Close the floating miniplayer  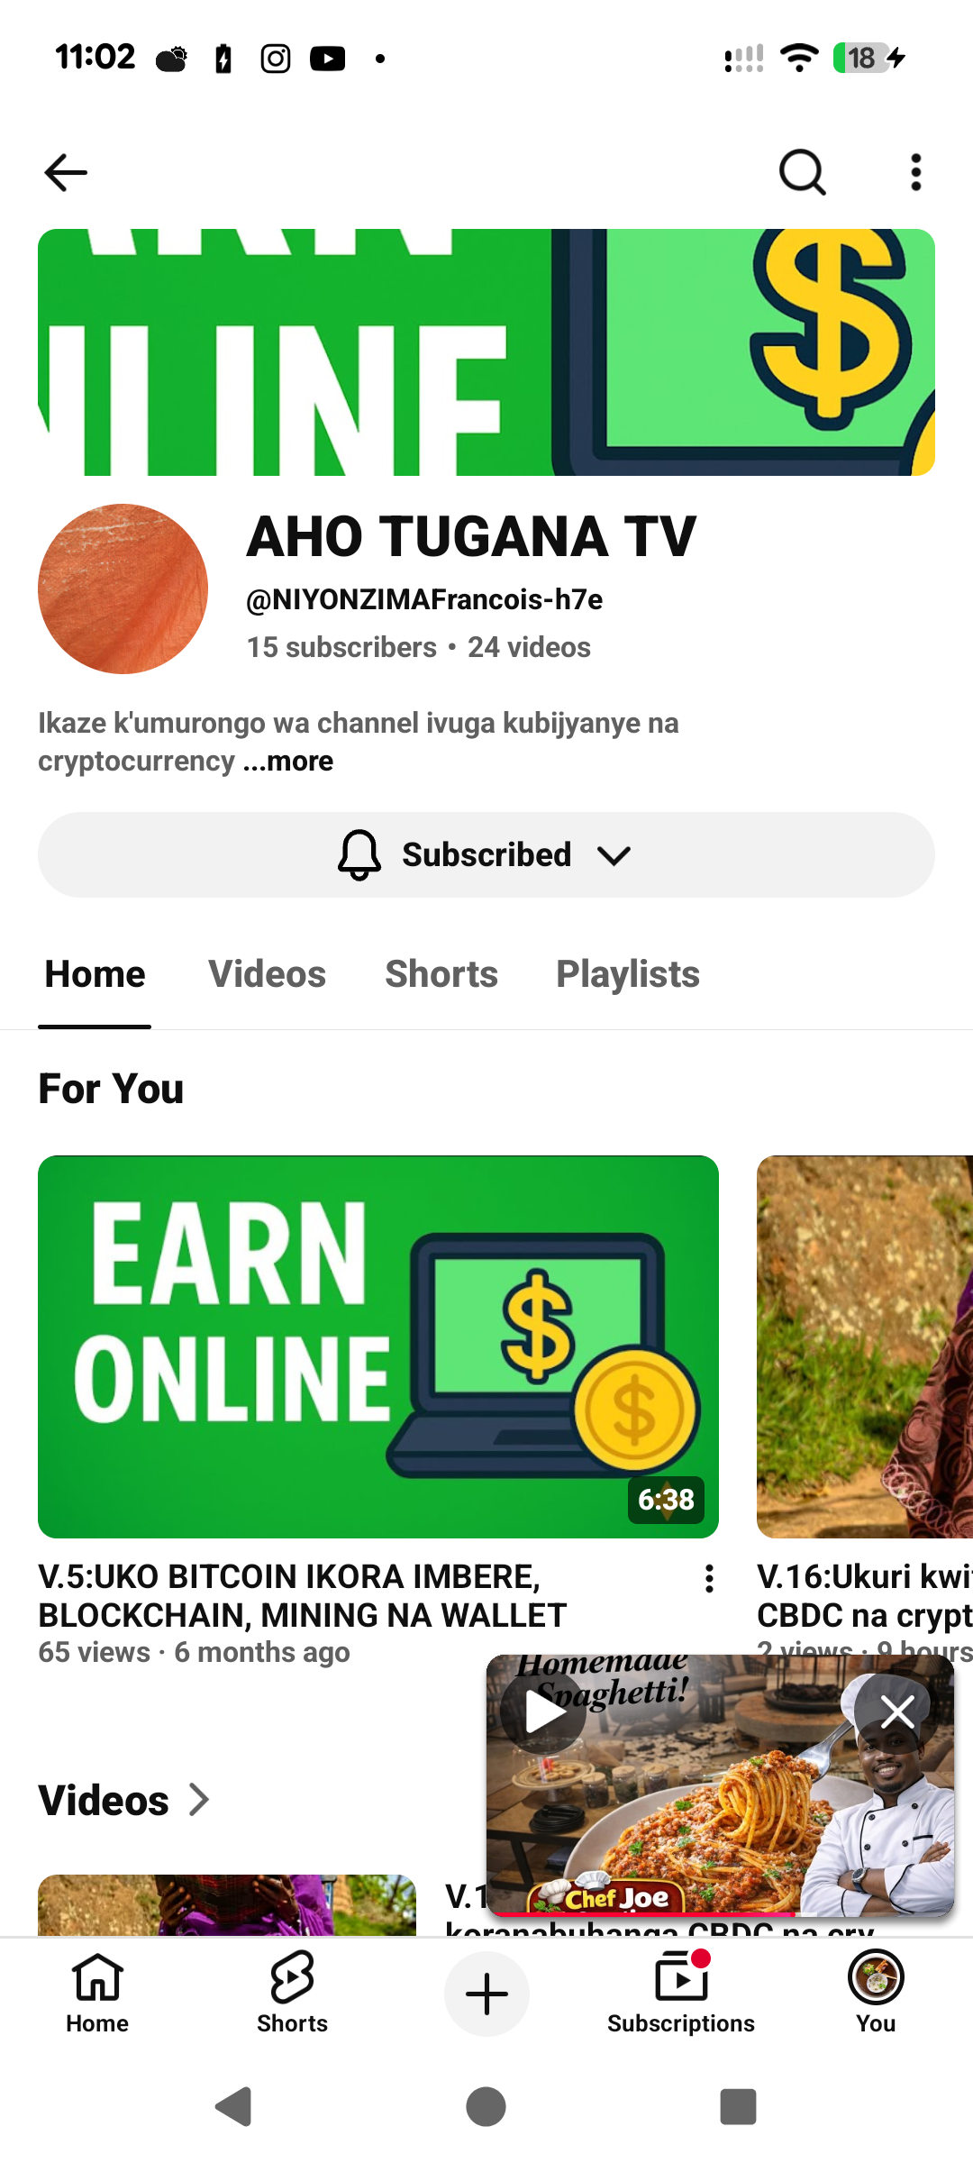[897, 1711]
